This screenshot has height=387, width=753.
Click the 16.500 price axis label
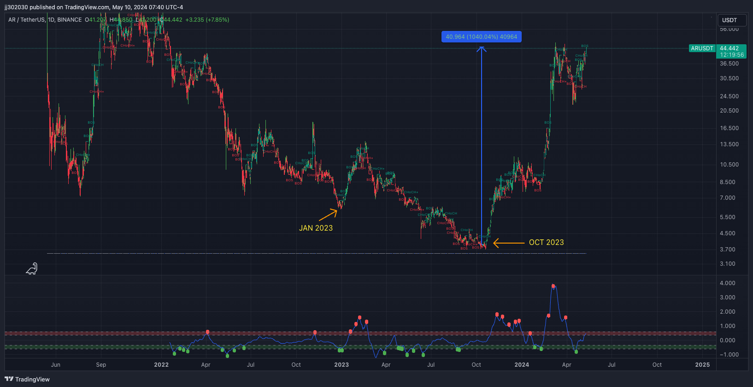click(x=729, y=128)
